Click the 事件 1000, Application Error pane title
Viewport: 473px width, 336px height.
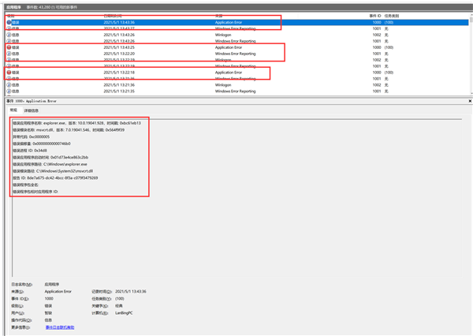point(32,101)
